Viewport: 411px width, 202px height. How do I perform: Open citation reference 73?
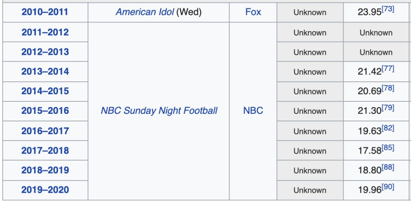tap(388, 9)
